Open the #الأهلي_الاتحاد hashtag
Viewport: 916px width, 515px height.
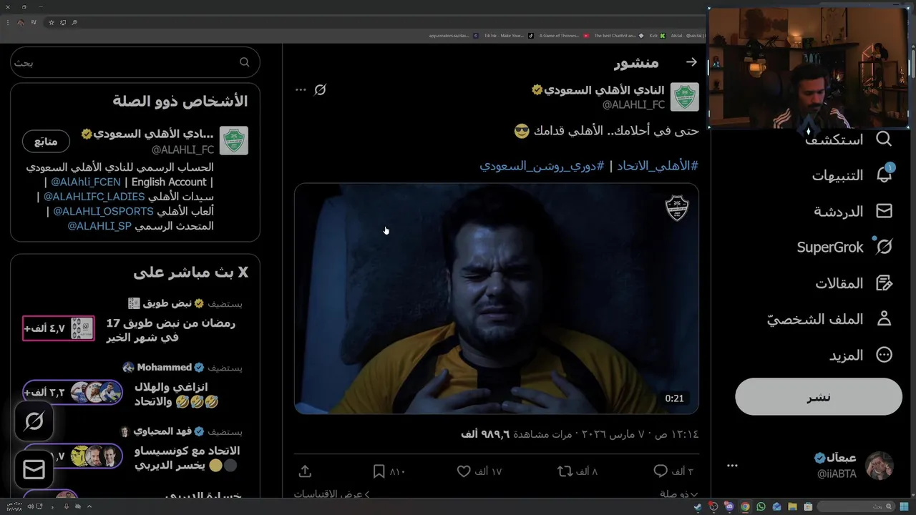(x=658, y=165)
